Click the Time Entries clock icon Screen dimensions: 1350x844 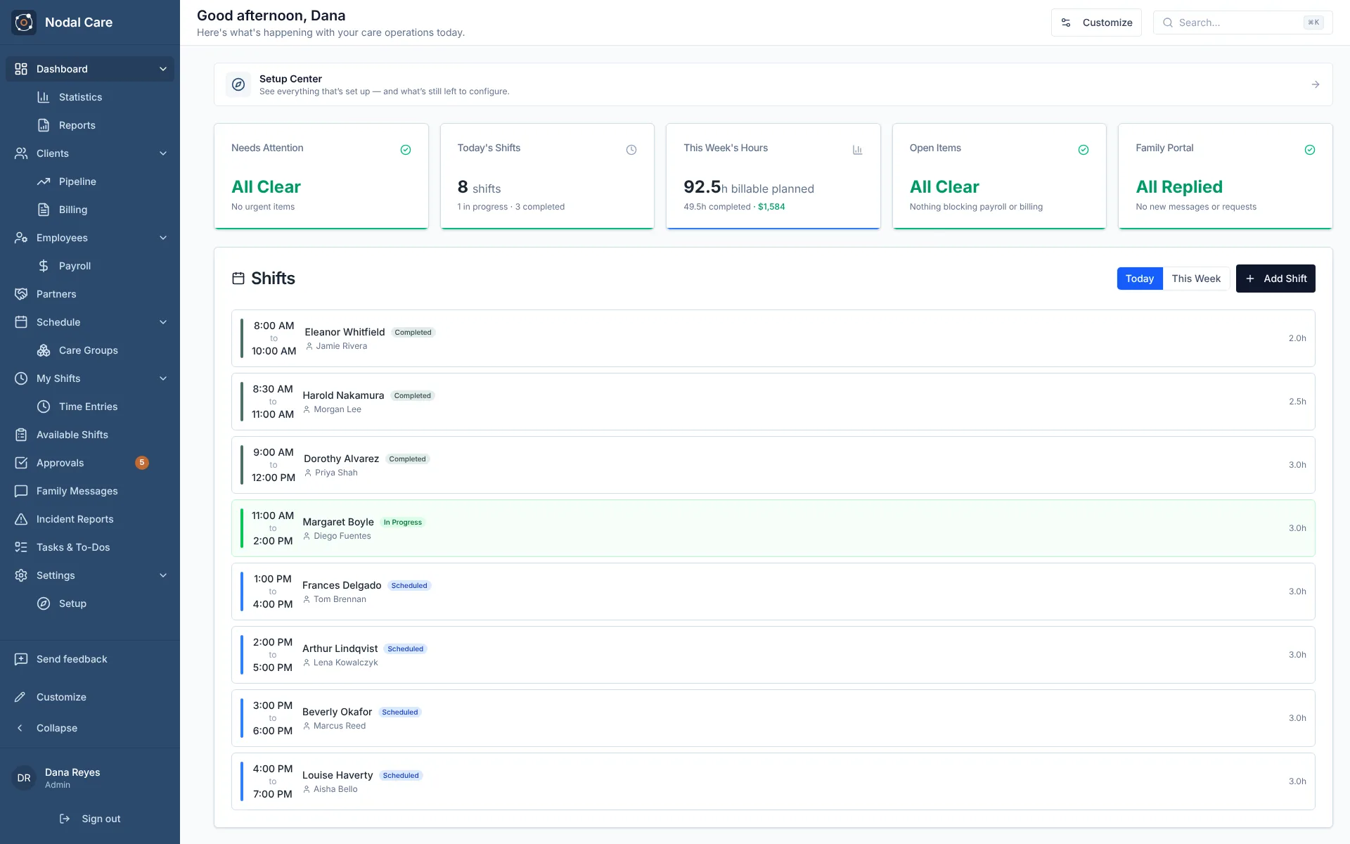click(x=44, y=407)
